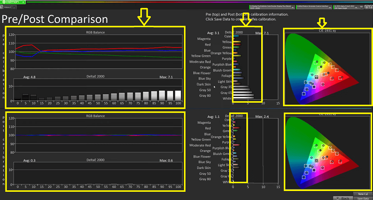
Task: Click the 'Max: 2.4' post ColorChecker value
Action: pos(262,117)
